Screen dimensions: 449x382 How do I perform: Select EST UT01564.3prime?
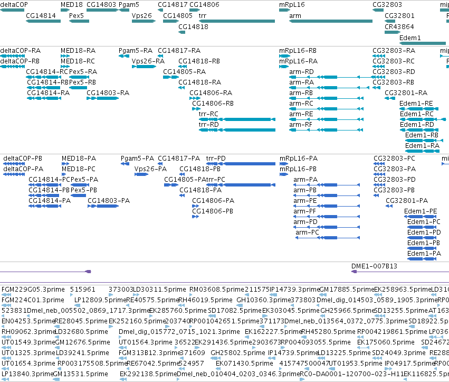146,342
